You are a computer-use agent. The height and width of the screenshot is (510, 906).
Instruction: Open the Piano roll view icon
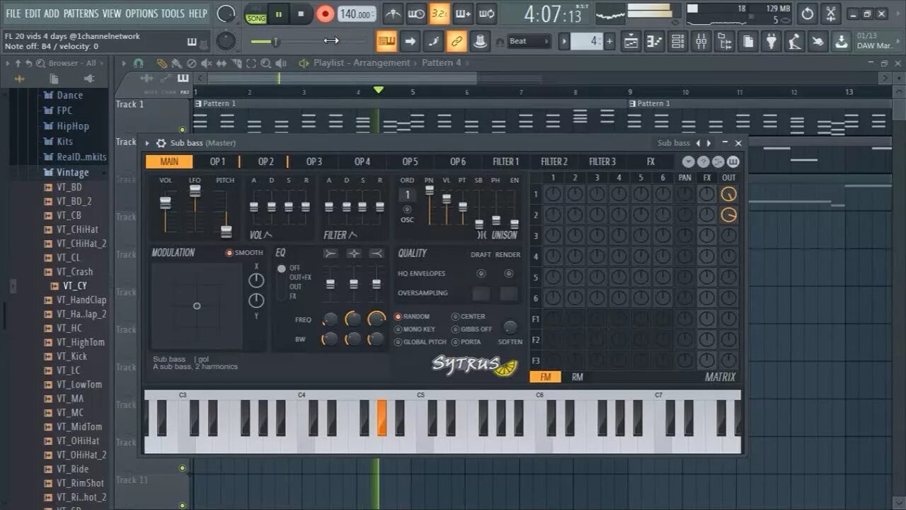coord(653,41)
